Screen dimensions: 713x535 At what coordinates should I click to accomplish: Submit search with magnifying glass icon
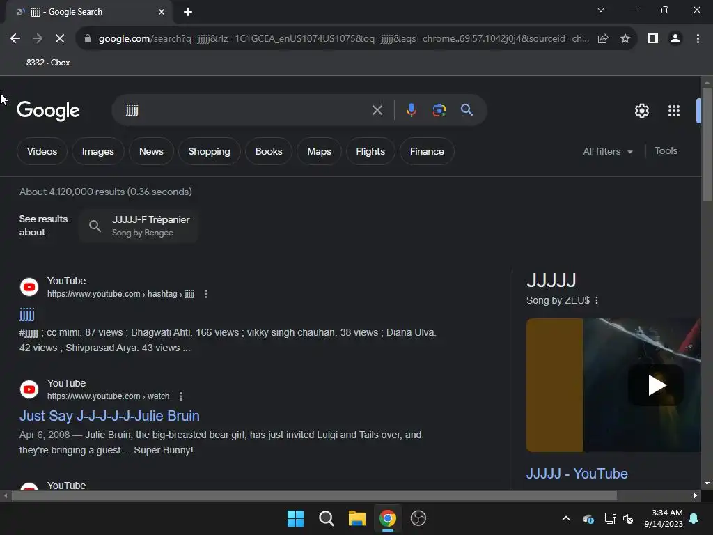(467, 110)
